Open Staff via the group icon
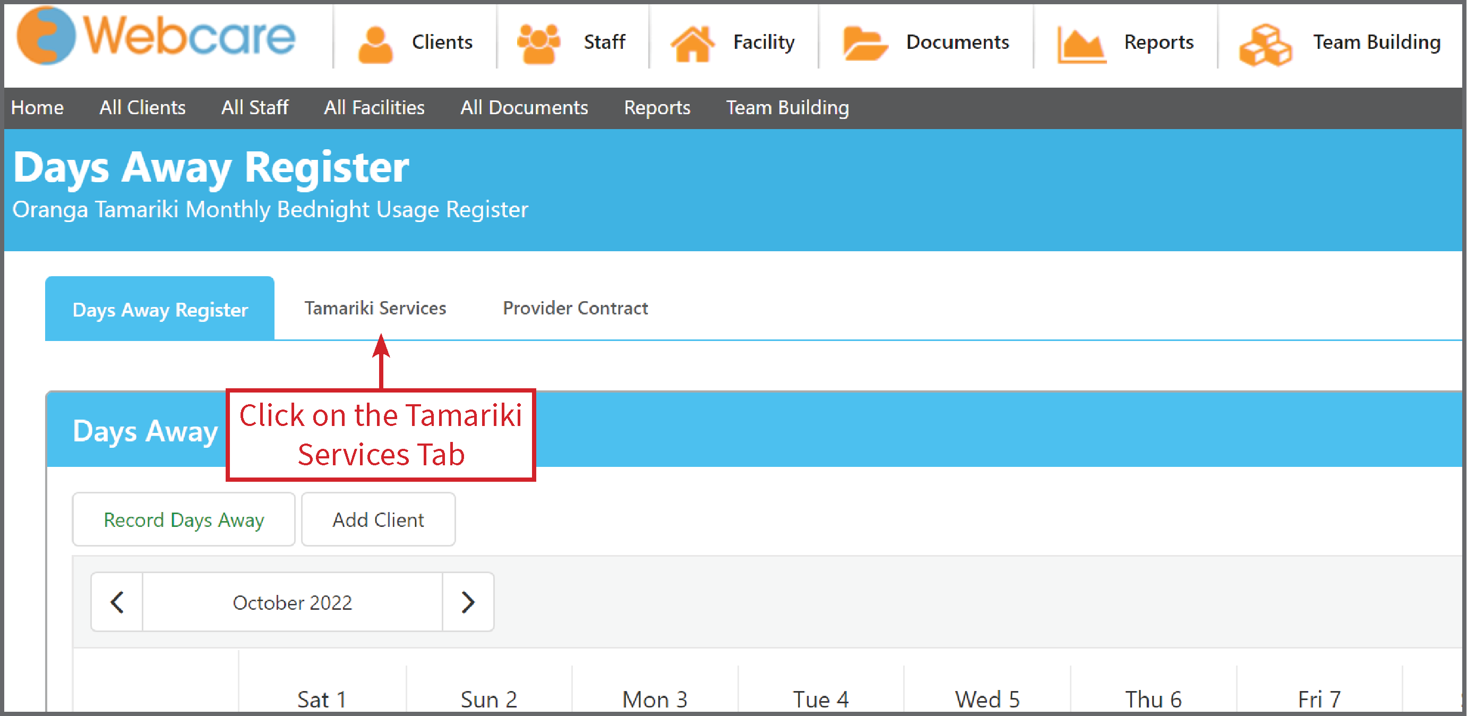The width and height of the screenshot is (1467, 716). click(x=538, y=44)
